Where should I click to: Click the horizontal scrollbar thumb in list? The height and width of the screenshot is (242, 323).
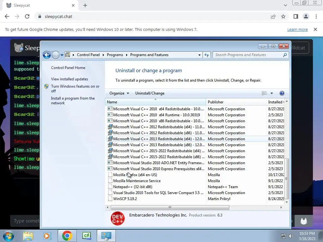tap(170, 207)
